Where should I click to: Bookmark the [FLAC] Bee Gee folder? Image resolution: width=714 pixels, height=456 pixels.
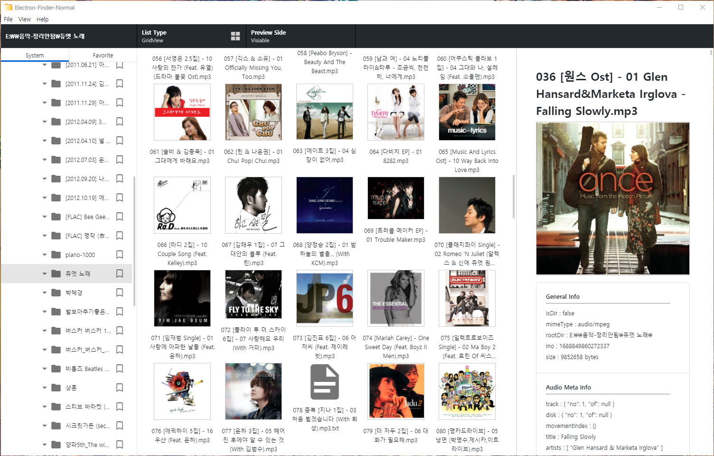tap(120, 217)
